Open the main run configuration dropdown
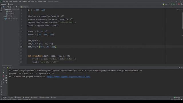Image resolution: width=183 pixels, height=103 pixels. click(166, 4)
